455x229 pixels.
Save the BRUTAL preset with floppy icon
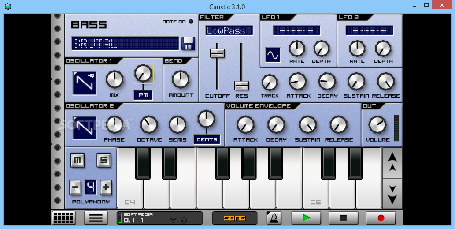click(189, 44)
